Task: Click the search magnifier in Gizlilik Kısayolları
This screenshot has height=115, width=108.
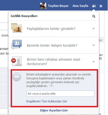Action: (x=94, y=16)
